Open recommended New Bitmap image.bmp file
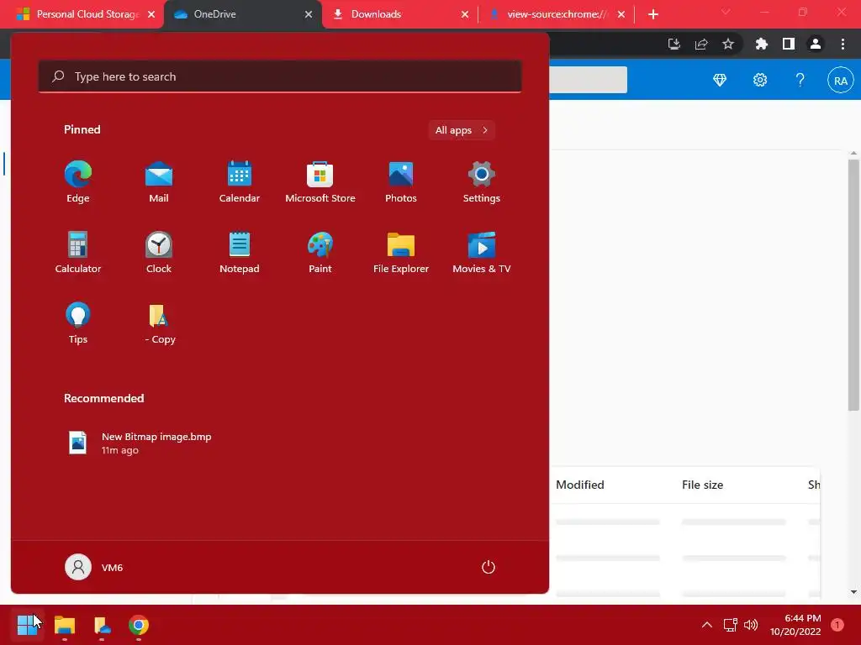This screenshot has width=861, height=645. point(140,443)
